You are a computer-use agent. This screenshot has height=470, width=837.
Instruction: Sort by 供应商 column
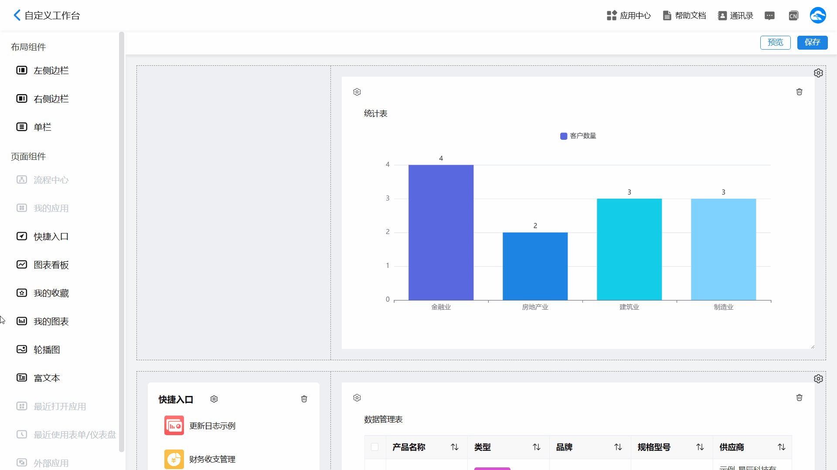(x=782, y=447)
